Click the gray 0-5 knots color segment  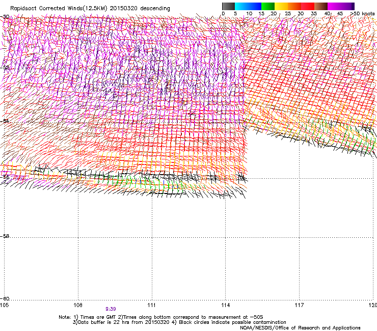click(x=228, y=6)
